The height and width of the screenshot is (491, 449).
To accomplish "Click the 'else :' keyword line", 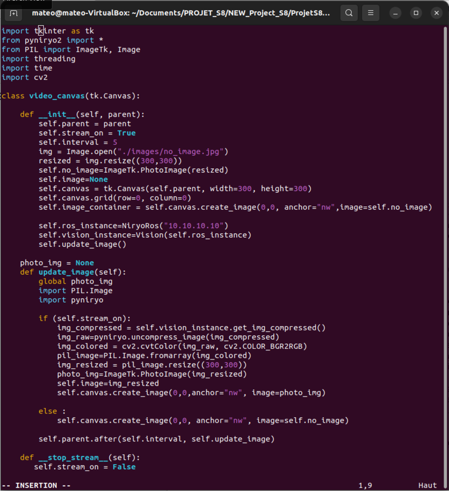I will [x=52, y=411].
